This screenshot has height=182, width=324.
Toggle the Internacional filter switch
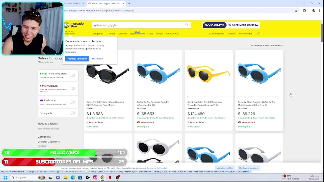point(73,88)
